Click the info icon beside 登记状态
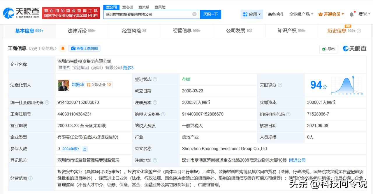The height and width of the screenshot is (194, 373). 155,79
